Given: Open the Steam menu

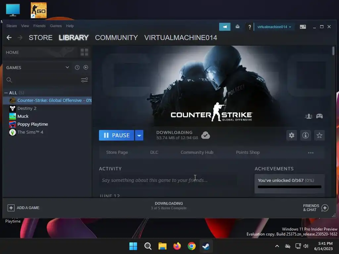Looking at the screenshot, I should pos(12,26).
